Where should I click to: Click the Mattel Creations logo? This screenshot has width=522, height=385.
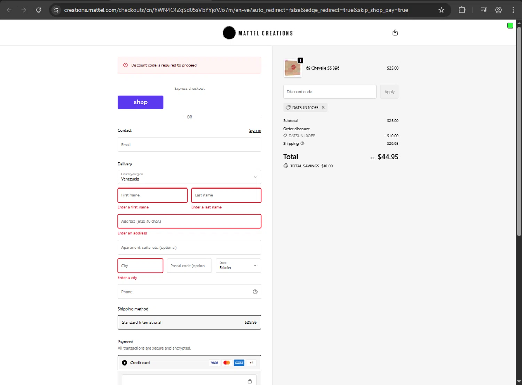[258, 33]
